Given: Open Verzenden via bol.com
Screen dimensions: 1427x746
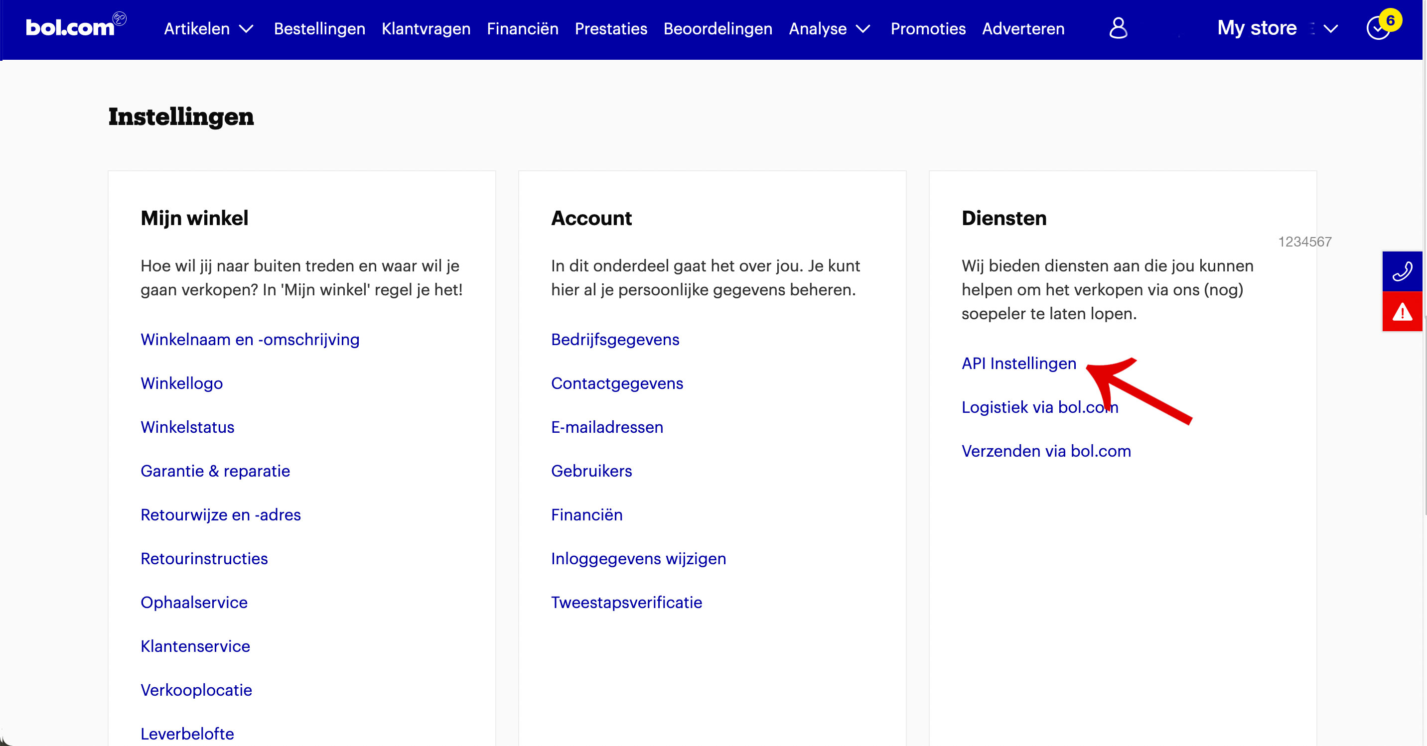Looking at the screenshot, I should [x=1046, y=451].
